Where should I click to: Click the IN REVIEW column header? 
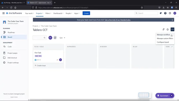pyautogui.click(x=103, y=47)
